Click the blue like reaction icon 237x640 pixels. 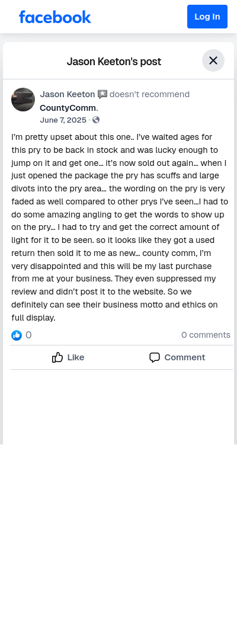point(17,335)
